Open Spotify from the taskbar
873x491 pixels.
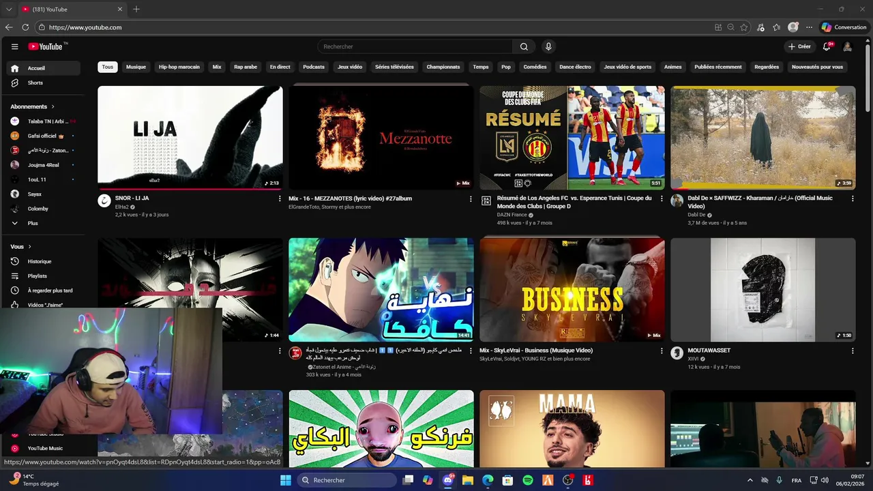click(x=528, y=480)
